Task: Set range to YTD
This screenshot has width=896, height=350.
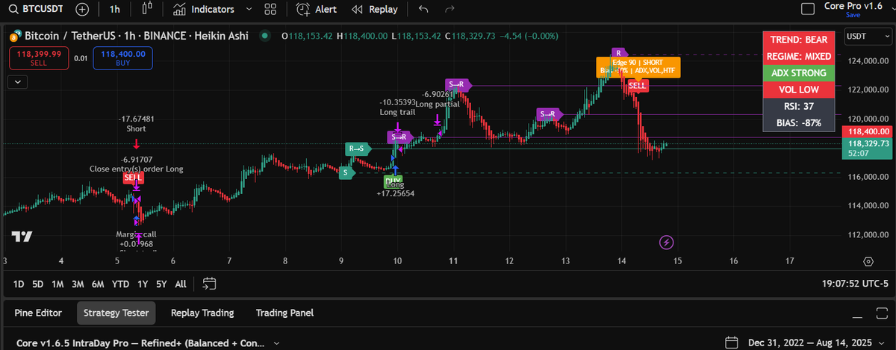Action: coord(120,284)
